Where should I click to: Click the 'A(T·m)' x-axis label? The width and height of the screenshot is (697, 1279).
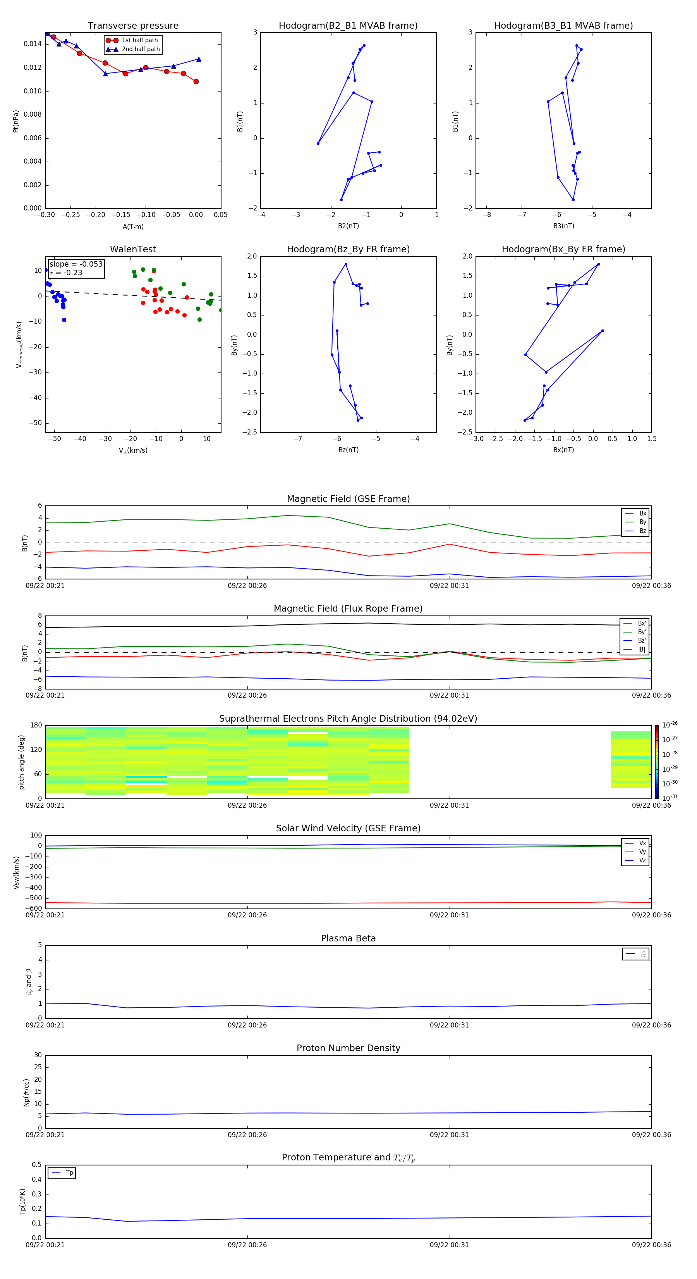(x=133, y=226)
